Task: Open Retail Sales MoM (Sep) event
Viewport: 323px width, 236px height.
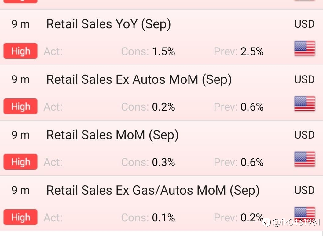Action: pyautogui.click(x=112, y=135)
